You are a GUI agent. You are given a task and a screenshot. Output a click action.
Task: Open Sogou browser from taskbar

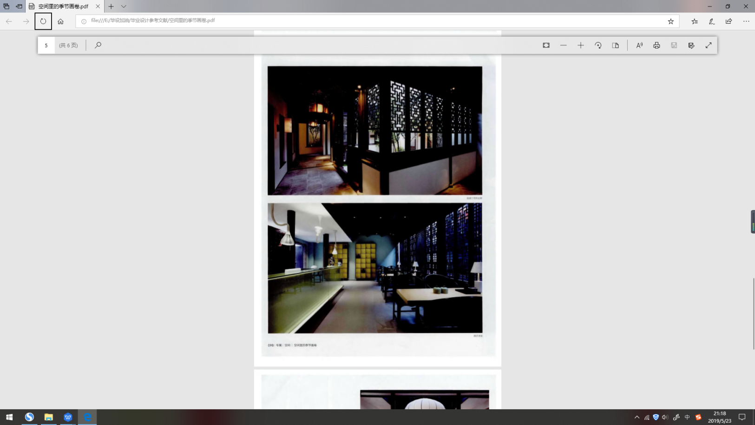[29, 417]
